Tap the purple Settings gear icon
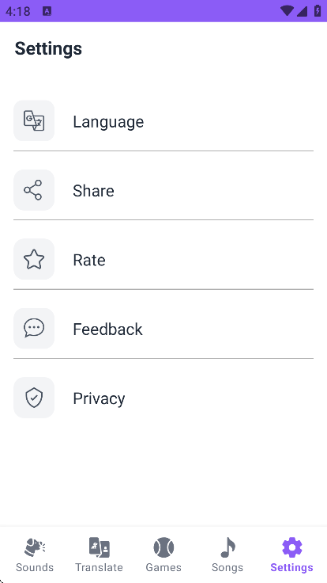The height and width of the screenshot is (583, 327). coord(292,547)
